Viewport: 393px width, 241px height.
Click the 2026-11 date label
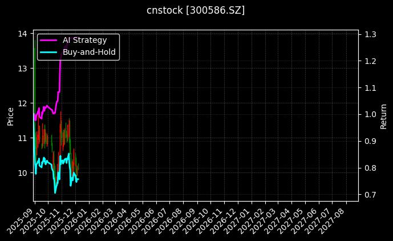pyautogui.click(x=210, y=221)
